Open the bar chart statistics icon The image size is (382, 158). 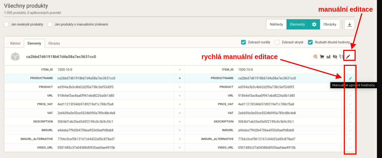[x=328, y=57]
